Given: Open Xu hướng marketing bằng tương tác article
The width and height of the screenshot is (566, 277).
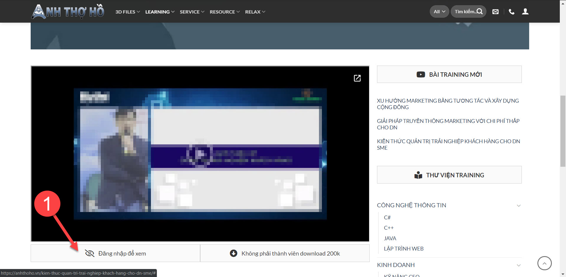Looking at the screenshot, I should [x=447, y=104].
